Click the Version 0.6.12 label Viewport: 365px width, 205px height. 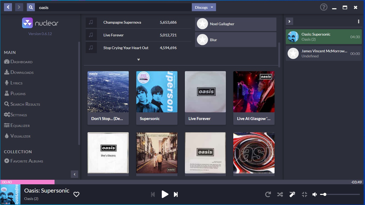pos(40,34)
